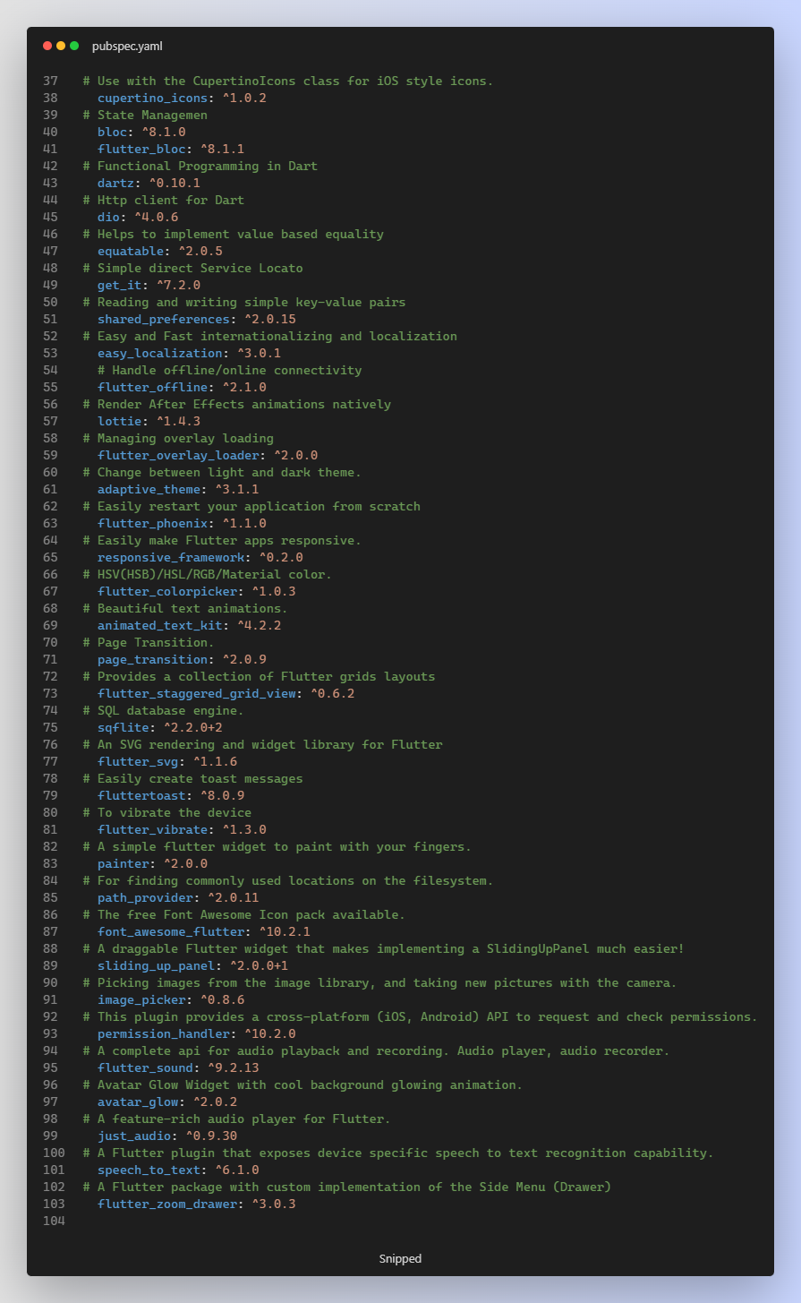The width and height of the screenshot is (801, 1303).
Task: Click animated_text_kit dependency key
Action: pos(160,625)
